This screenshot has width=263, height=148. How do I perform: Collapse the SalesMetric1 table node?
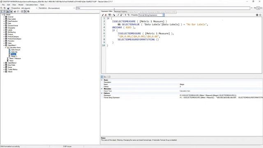(x=4, y=45)
